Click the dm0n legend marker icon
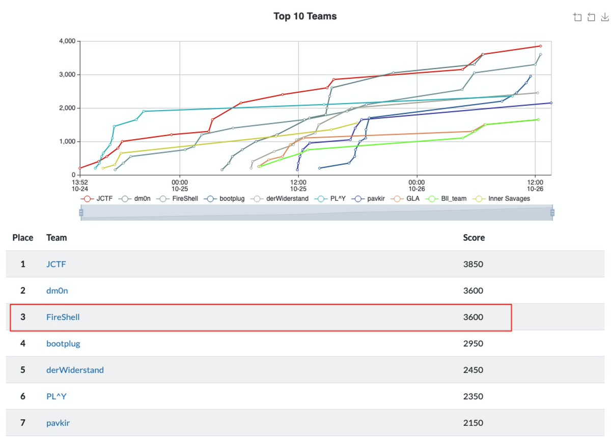Viewport: 611px width, 442px height. click(x=125, y=198)
